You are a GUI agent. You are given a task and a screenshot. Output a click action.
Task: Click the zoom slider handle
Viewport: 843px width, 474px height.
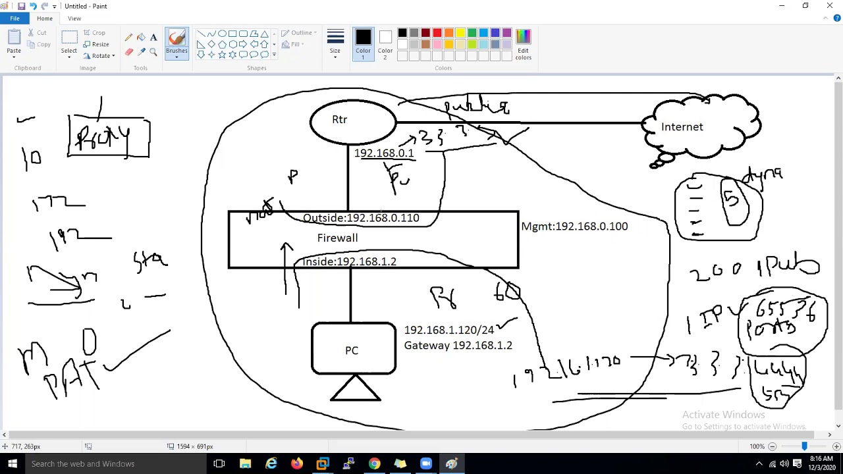click(x=804, y=446)
